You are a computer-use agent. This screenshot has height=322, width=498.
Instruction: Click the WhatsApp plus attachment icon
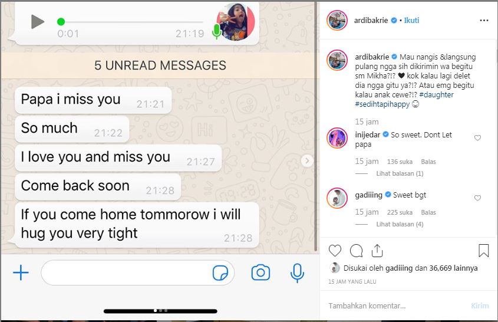(x=21, y=272)
